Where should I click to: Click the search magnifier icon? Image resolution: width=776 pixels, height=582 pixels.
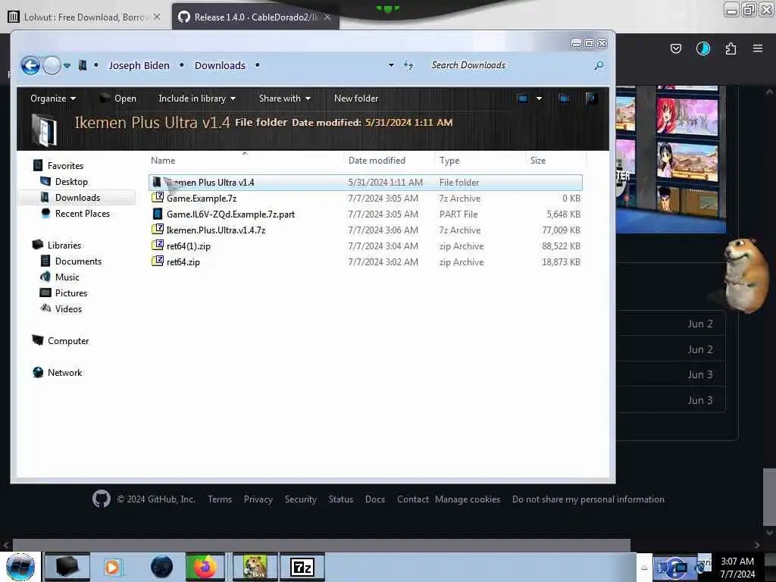pos(599,65)
